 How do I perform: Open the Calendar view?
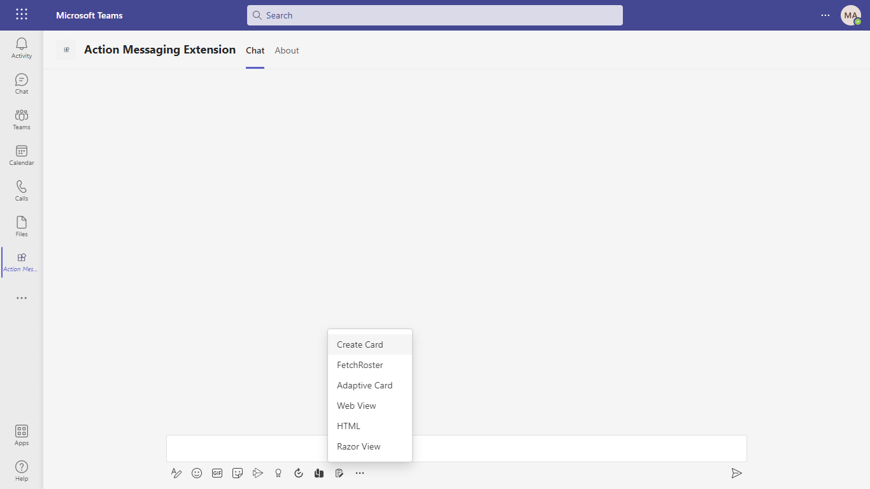[x=22, y=155]
